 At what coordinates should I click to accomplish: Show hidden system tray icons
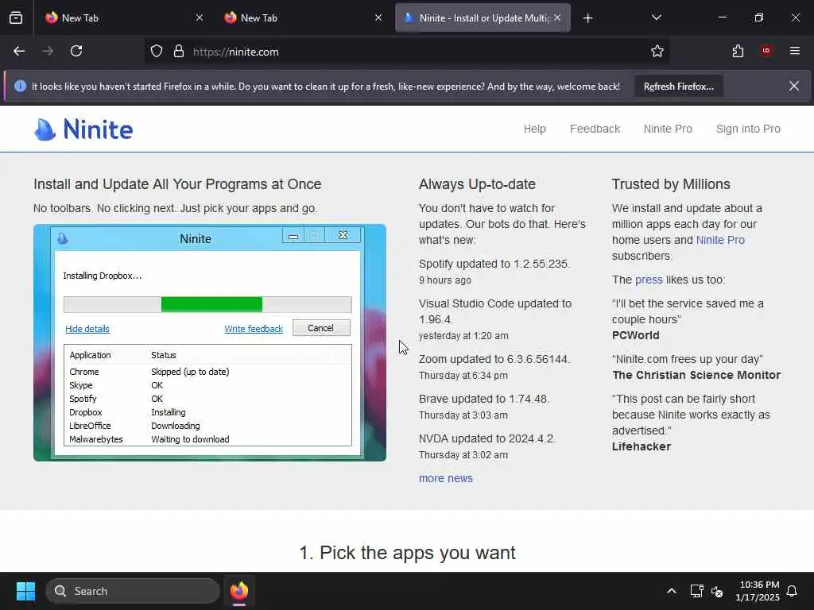[x=671, y=591]
